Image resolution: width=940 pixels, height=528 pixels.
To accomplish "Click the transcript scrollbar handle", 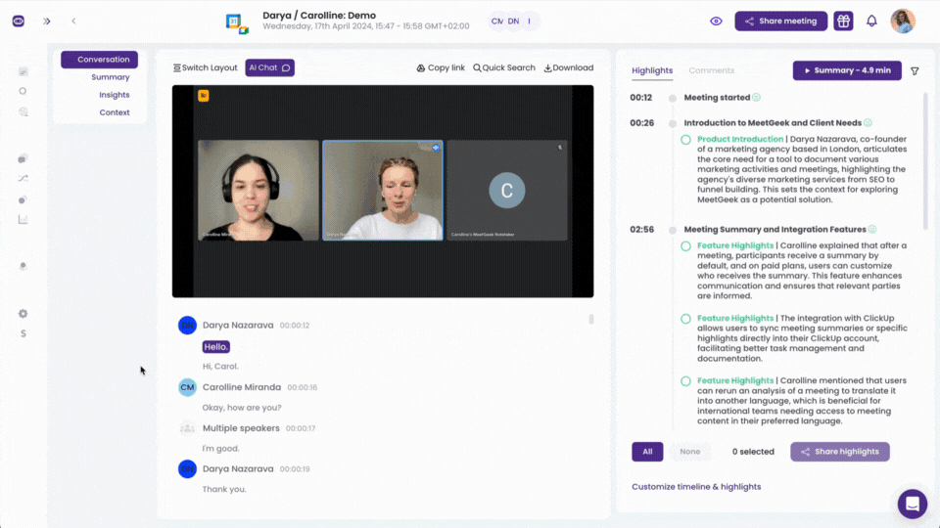I will coord(591,319).
